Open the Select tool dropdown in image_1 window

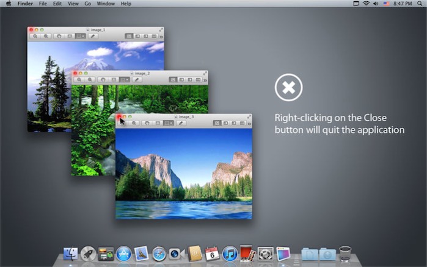[81, 36]
